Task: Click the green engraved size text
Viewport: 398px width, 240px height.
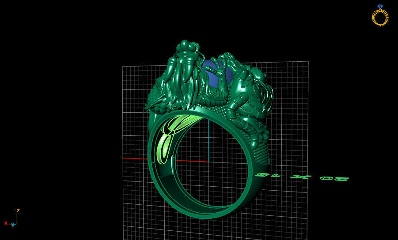Action: click(x=302, y=177)
